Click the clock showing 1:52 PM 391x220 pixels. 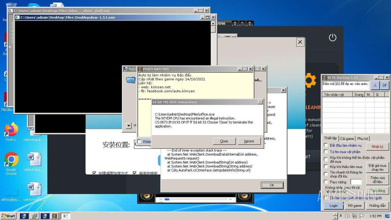coord(375,216)
